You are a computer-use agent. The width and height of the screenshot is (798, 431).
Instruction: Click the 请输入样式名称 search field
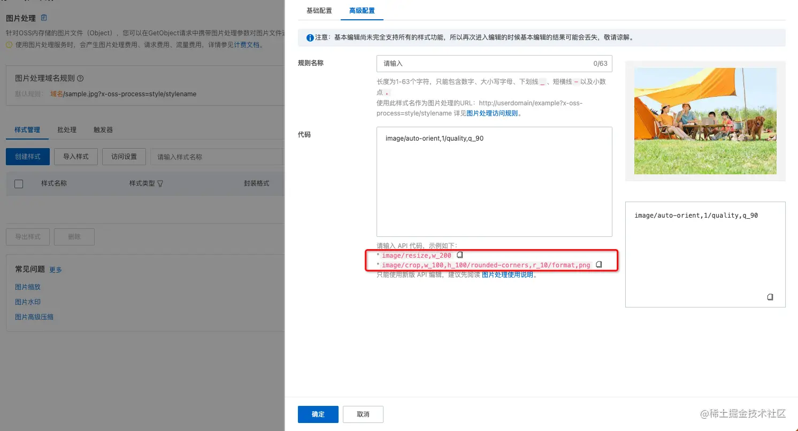click(216, 157)
